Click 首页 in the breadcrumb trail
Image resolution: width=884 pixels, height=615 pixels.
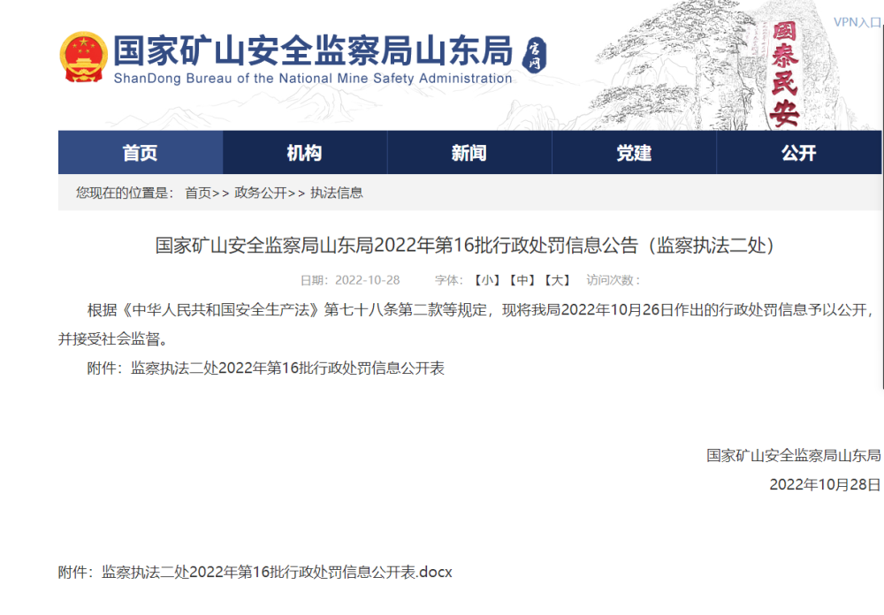tap(198, 193)
